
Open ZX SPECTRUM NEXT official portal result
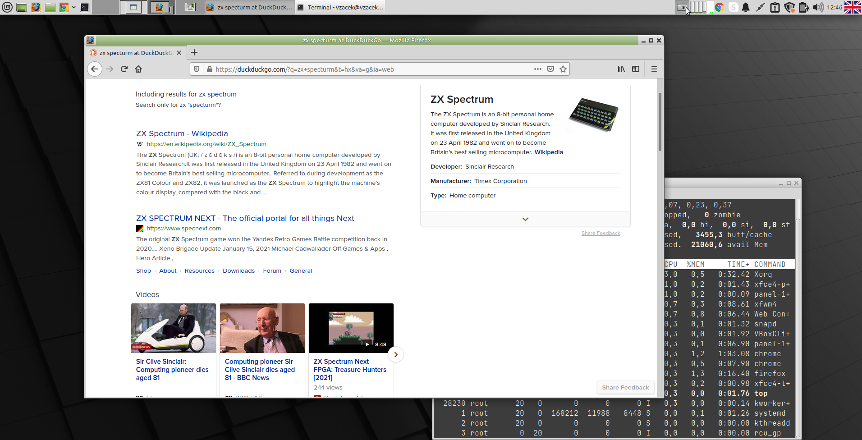245,218
